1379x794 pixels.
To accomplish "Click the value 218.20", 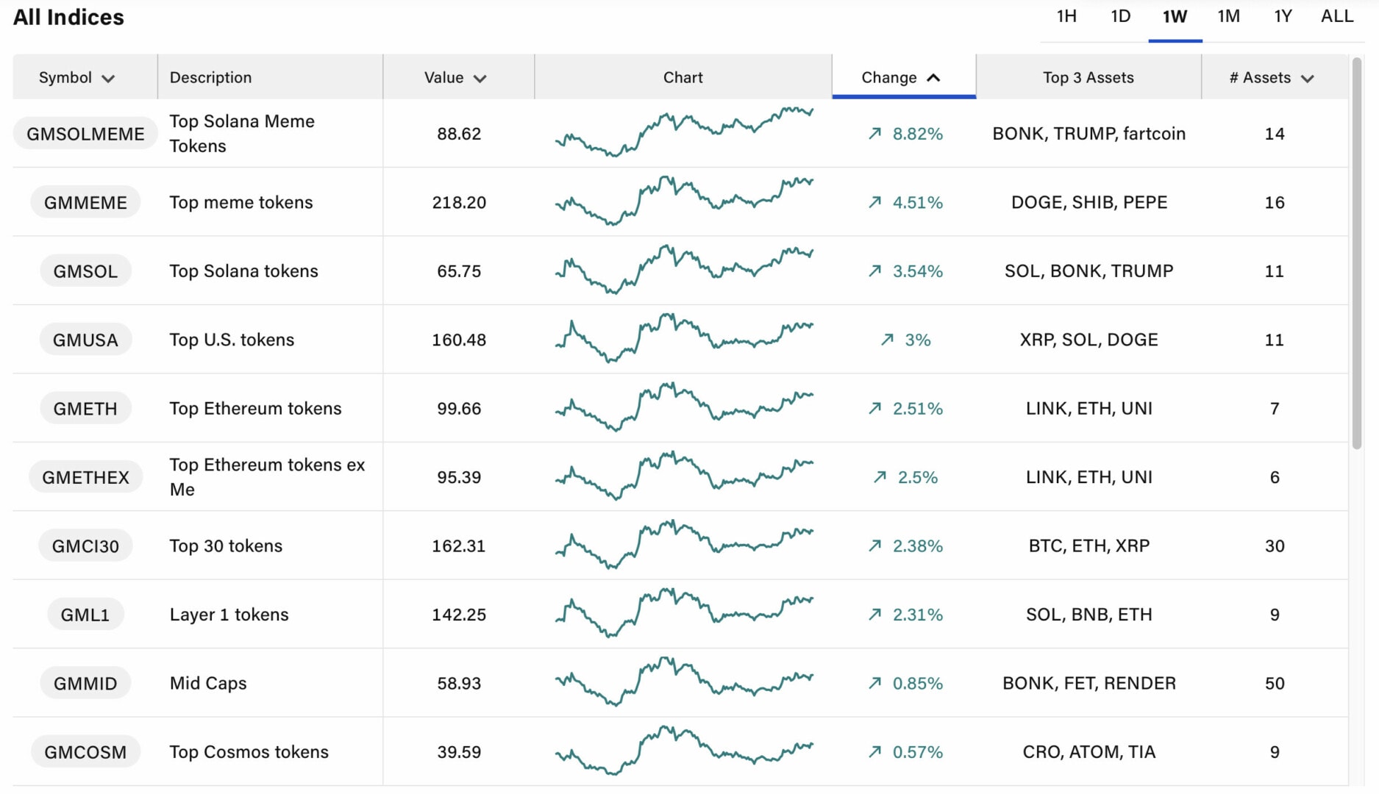I will [x=459, y=202].
